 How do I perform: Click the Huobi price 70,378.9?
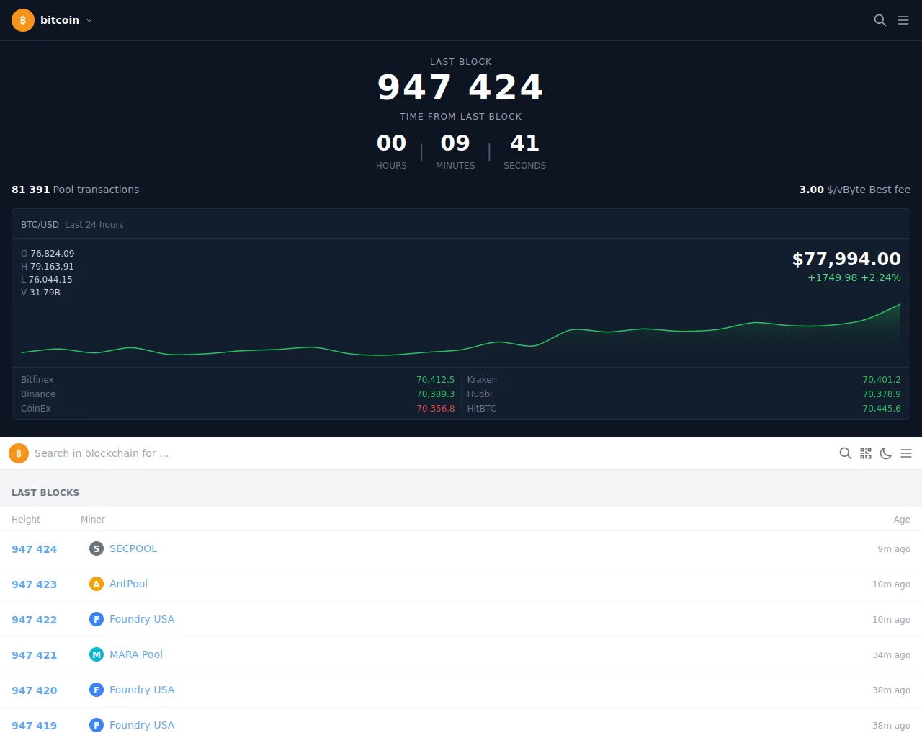(x=882, y=394)
